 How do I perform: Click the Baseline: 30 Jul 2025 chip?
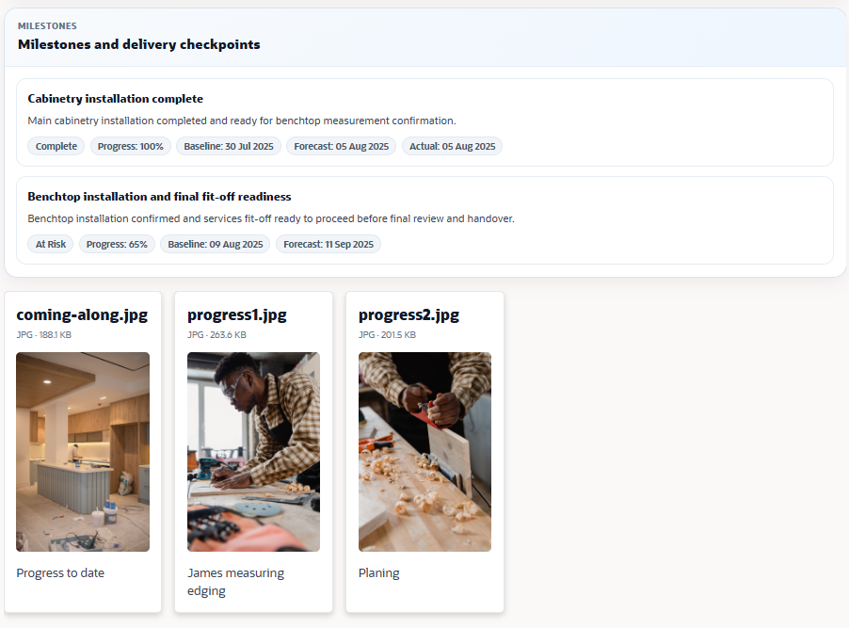click(229, 146)
